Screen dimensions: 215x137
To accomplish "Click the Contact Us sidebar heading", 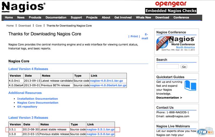I will click(x=165, y=108).
